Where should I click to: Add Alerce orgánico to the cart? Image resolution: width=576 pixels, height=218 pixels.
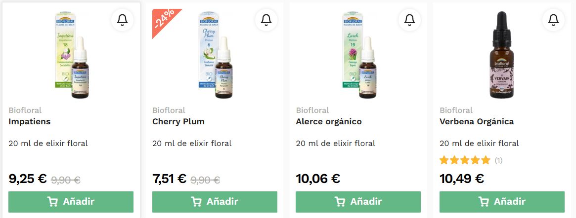click(x=358, y=202)
